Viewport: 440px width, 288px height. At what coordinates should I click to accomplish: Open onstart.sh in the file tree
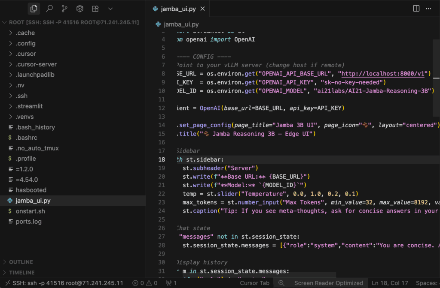click(x=30, y=211)
